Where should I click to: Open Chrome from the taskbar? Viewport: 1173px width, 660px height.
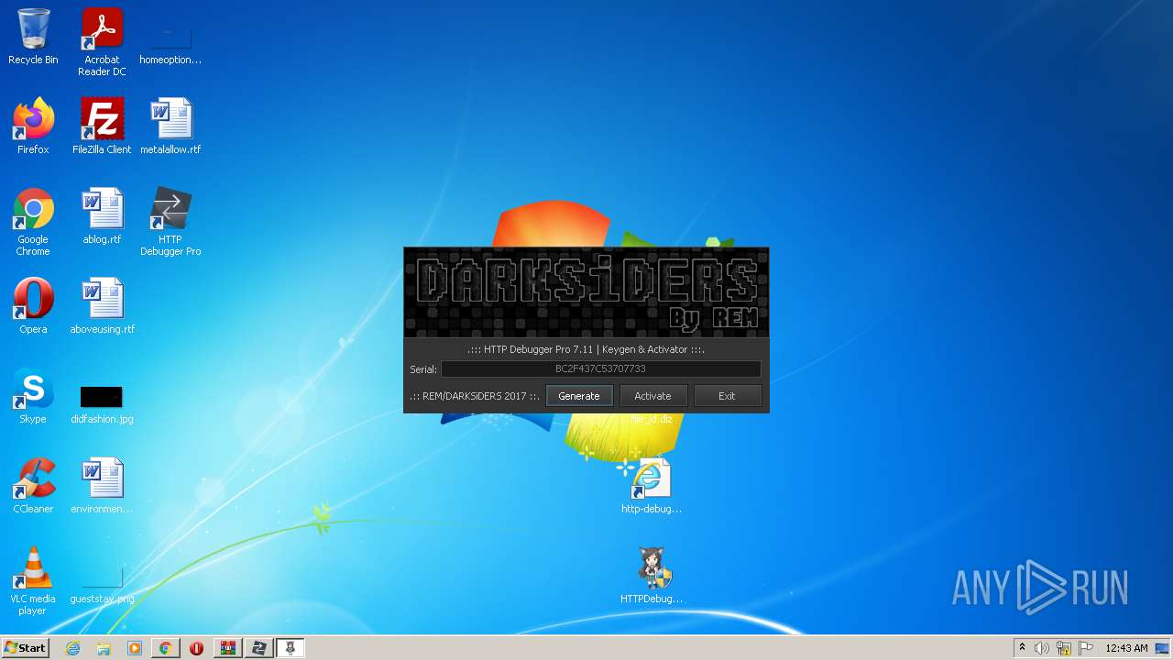[x=165, y=648]
